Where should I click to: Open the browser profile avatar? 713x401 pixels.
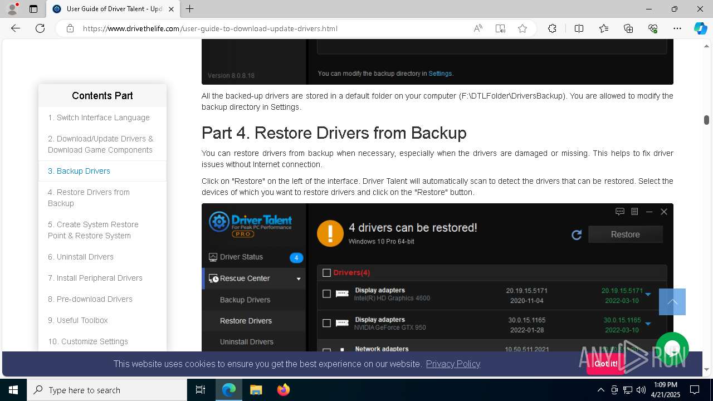pyautogui.click(x=12, y=9)
